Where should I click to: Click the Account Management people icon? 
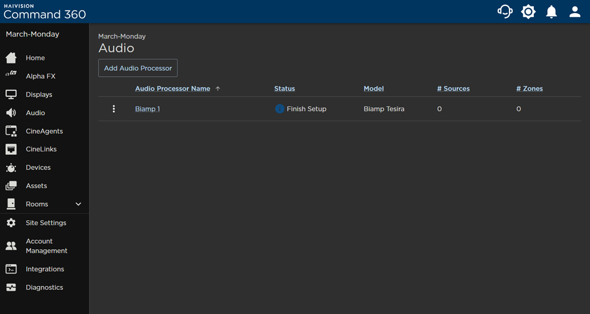tap(11, 246)
